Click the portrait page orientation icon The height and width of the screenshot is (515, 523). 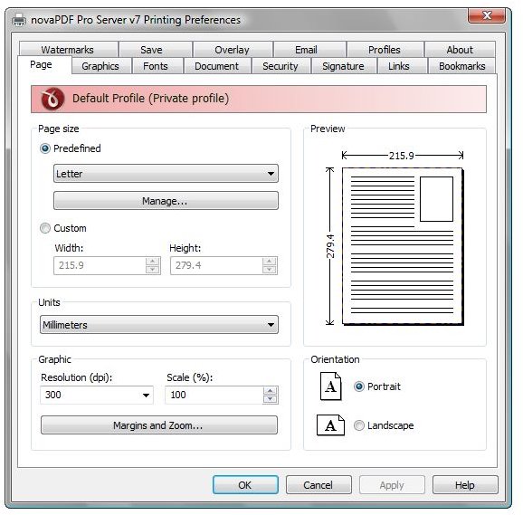point(330,386)
